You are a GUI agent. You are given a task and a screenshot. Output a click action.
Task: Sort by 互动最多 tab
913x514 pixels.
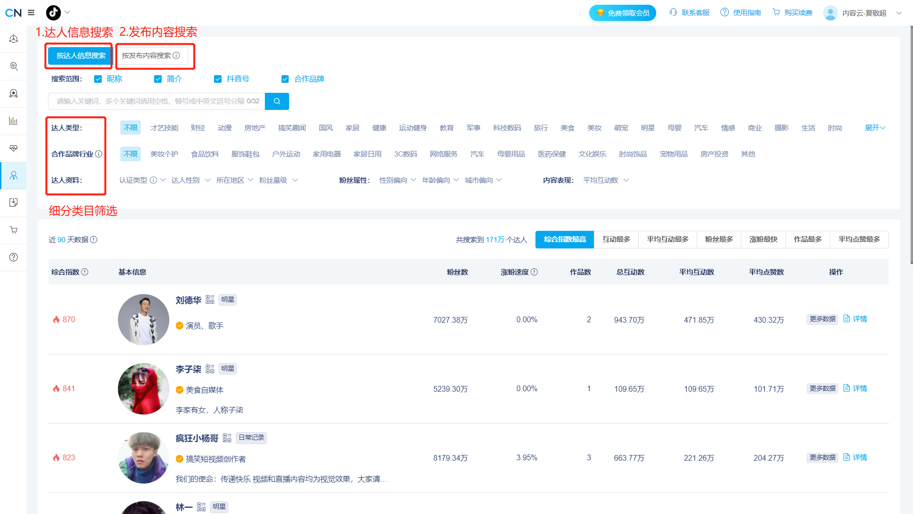coord(616,239)
